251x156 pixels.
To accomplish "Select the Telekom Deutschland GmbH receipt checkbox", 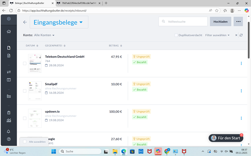I will pyautogui.click(x=25, y=63).
